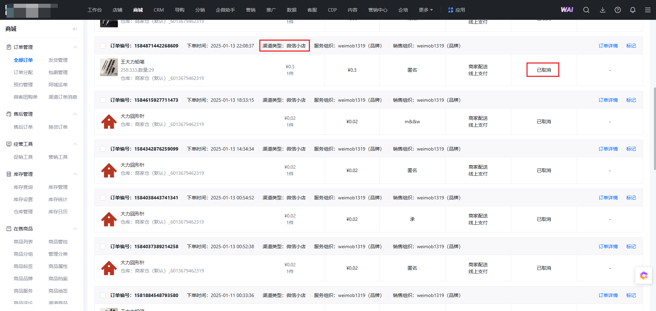
Task: Open 渠道订单消息 in sidebar
Action: point(63,97)
